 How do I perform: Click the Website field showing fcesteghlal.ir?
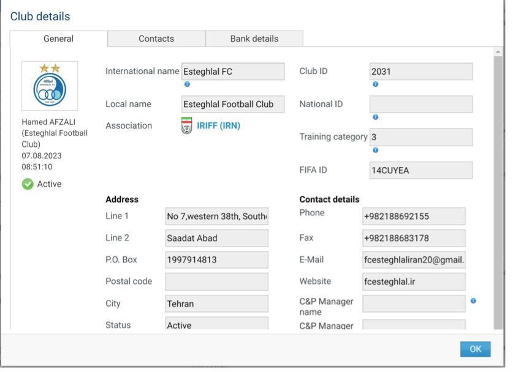[414, 281]
